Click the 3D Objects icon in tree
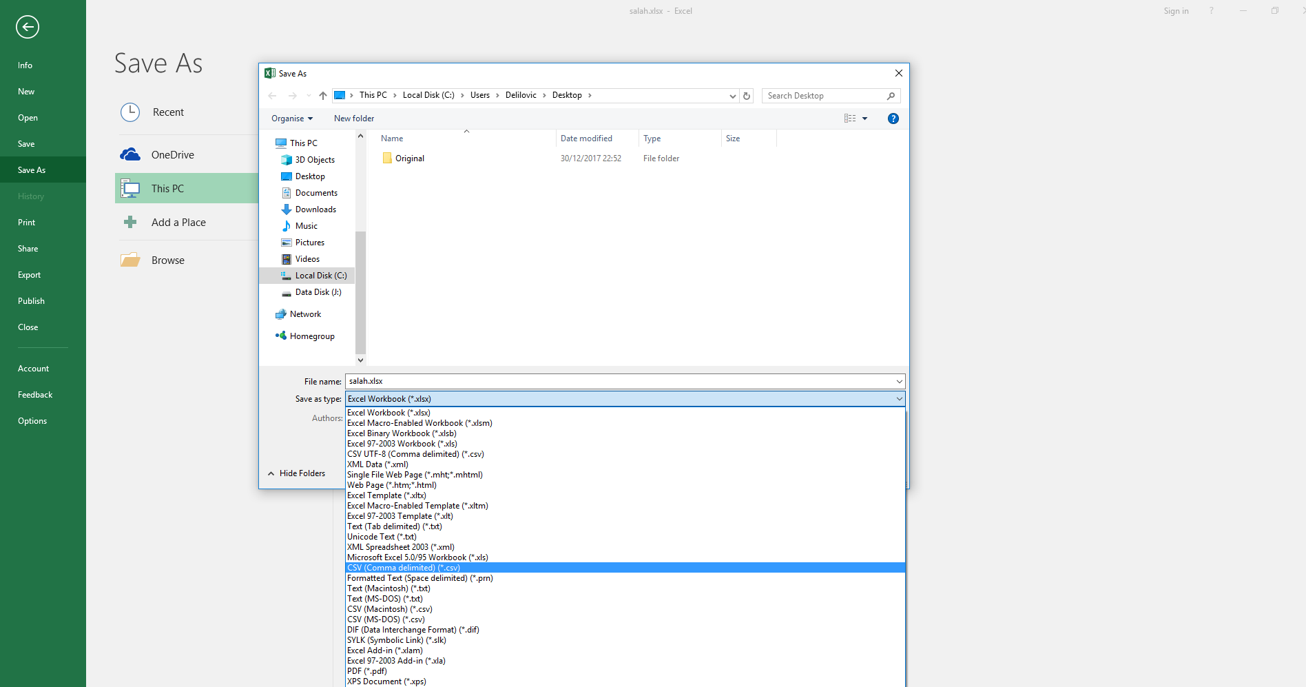 [287, 160]
